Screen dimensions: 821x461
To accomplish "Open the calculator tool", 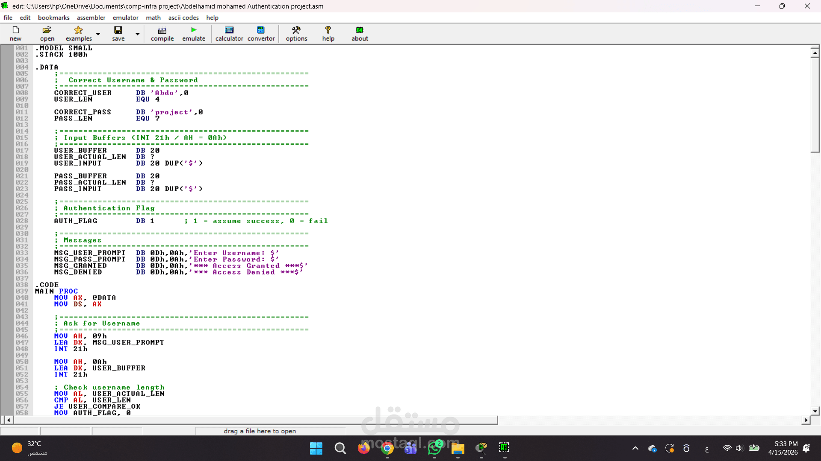I will 229,30.
